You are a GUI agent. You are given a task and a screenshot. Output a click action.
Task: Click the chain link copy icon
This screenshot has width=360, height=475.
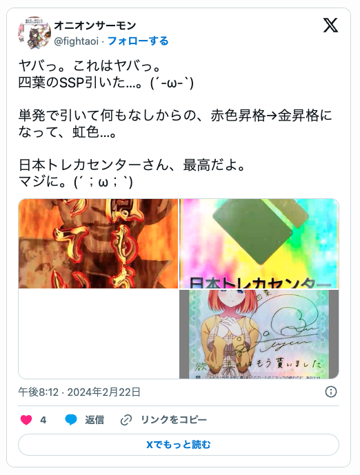(126, 420)
